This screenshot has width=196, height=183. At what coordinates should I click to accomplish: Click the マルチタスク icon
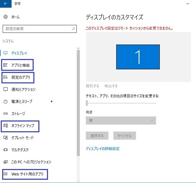pyautogui.click(x=5, y=150)
